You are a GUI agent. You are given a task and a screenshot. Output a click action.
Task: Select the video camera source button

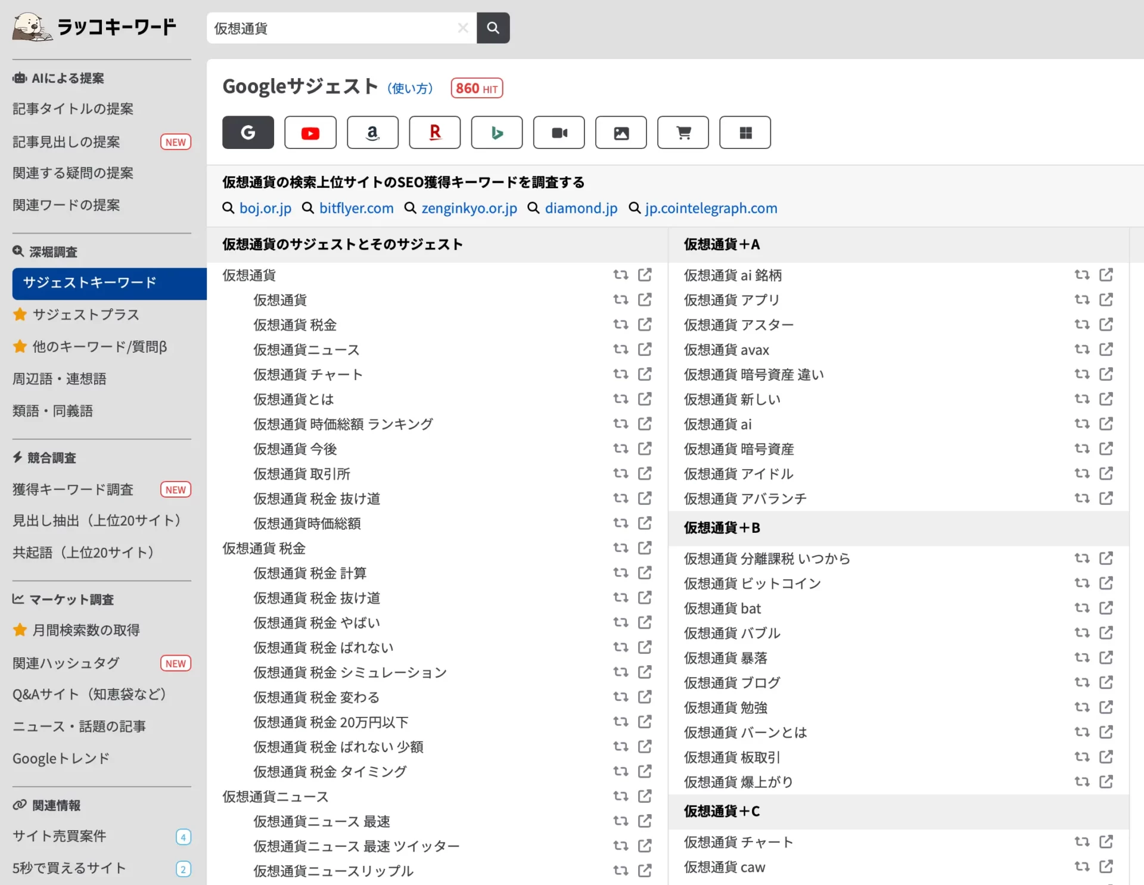[x=559, y=132]
